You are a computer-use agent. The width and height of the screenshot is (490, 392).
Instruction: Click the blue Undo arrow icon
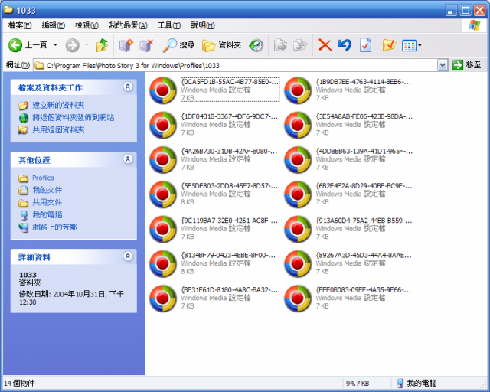[345, 45]
